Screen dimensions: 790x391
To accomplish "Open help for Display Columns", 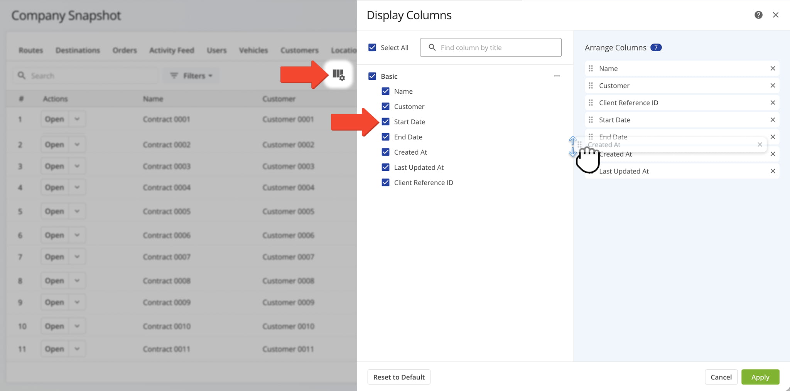I will point(758,15).
